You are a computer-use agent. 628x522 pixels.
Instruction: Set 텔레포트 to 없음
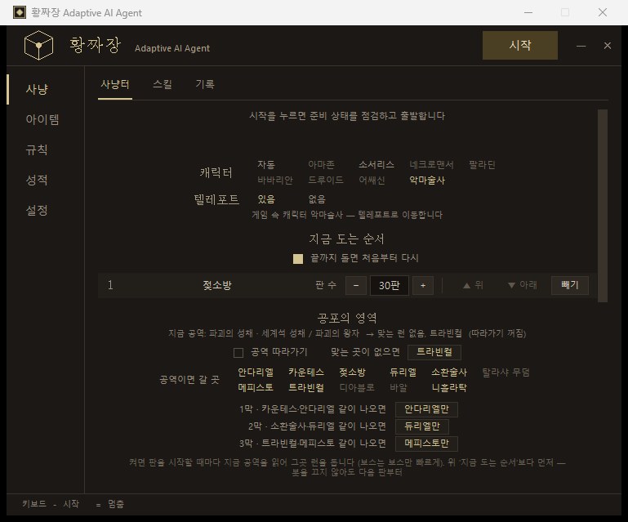coord(317,199)
